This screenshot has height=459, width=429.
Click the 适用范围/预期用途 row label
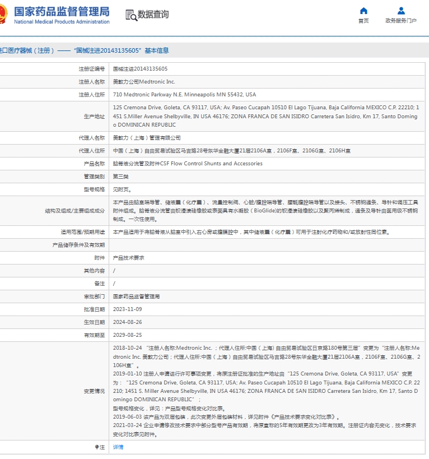(83, 232)
